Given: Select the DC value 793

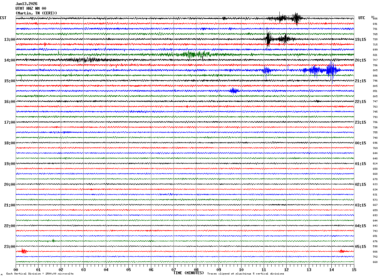Looking at the screenshot, I should coord(375,117).
